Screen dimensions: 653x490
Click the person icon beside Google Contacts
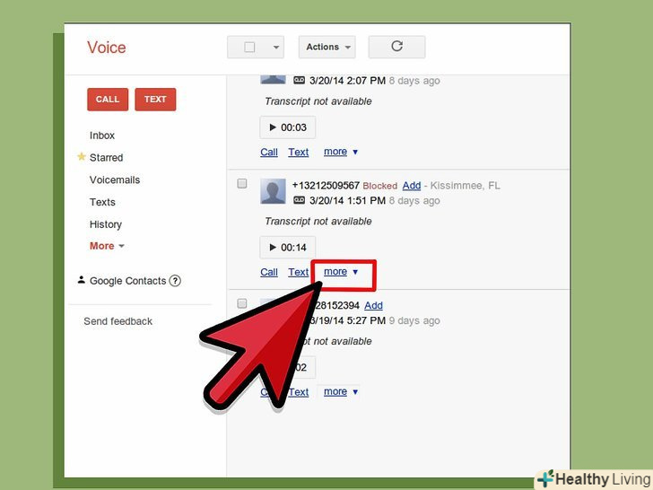click(82, 280)
